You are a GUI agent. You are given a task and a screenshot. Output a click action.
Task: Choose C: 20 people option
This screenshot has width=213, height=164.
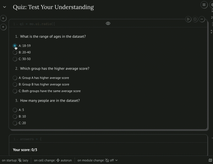pyautogui.click(x=15, y=123)
